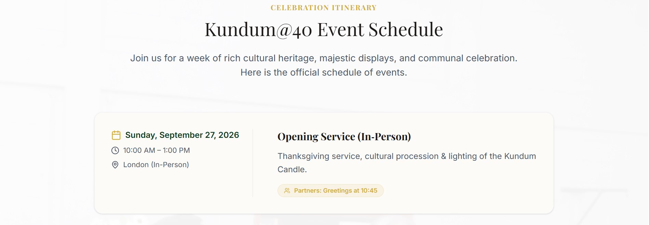This screenshot has width=649, height=225.
Task: Click the Thanksgiving service description text
Action: (406, 156)
